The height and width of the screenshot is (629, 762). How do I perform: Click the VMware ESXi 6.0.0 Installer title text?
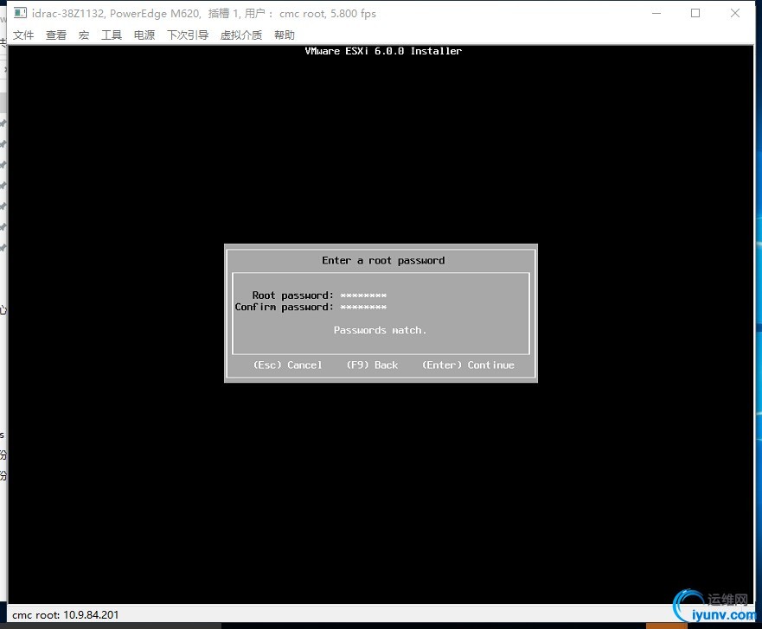tap(383, 51)
